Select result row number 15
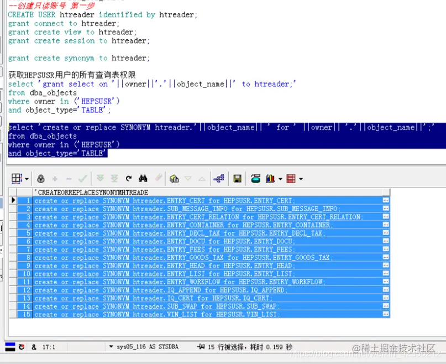The height and width of the screenshot is (364, 446). click(25, 314)
